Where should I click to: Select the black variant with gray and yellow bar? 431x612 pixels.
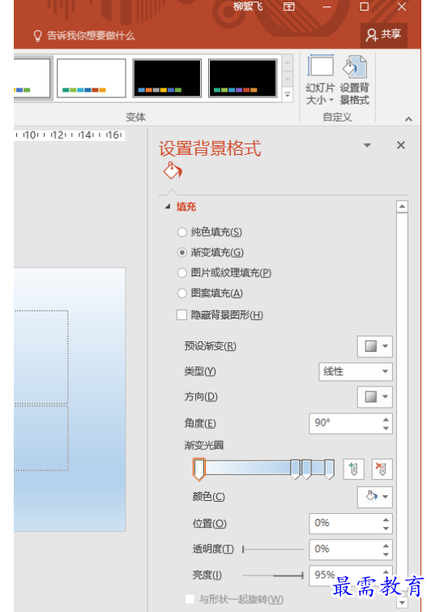(x=167, y=78)
